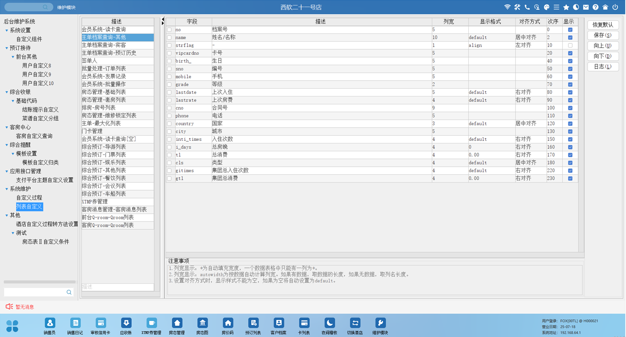This screenshot has height=337, width=626.
Task: Collapse the 系统设置 tree node
Action: click(6, 30)
